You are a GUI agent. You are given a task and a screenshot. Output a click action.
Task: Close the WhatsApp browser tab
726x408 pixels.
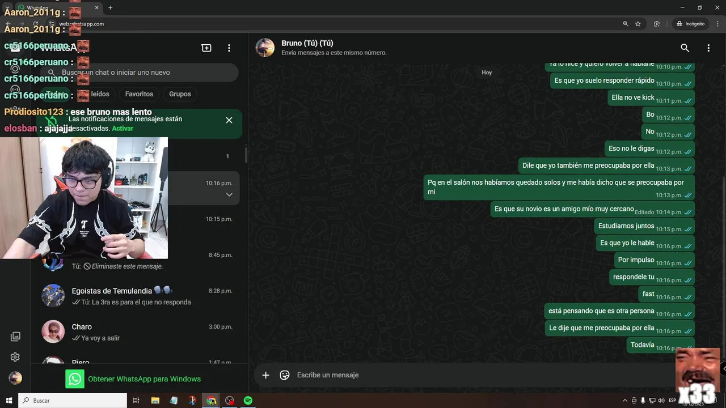click(x=97, y=7)
